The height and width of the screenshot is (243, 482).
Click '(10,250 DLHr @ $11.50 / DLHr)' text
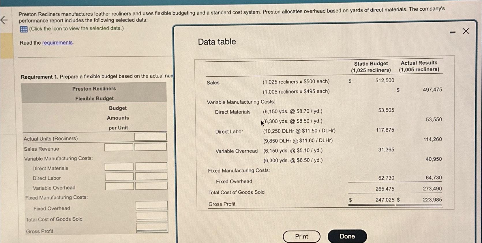click(299, 131)
